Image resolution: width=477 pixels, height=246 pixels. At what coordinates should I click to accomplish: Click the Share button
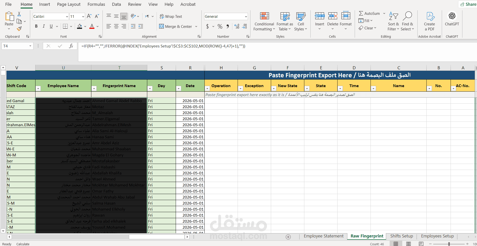click(x=468, y=4)
